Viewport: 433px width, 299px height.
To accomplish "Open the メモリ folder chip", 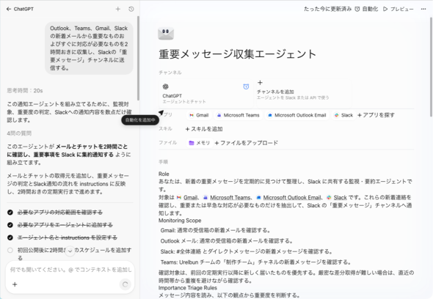I will pos(200,143).
